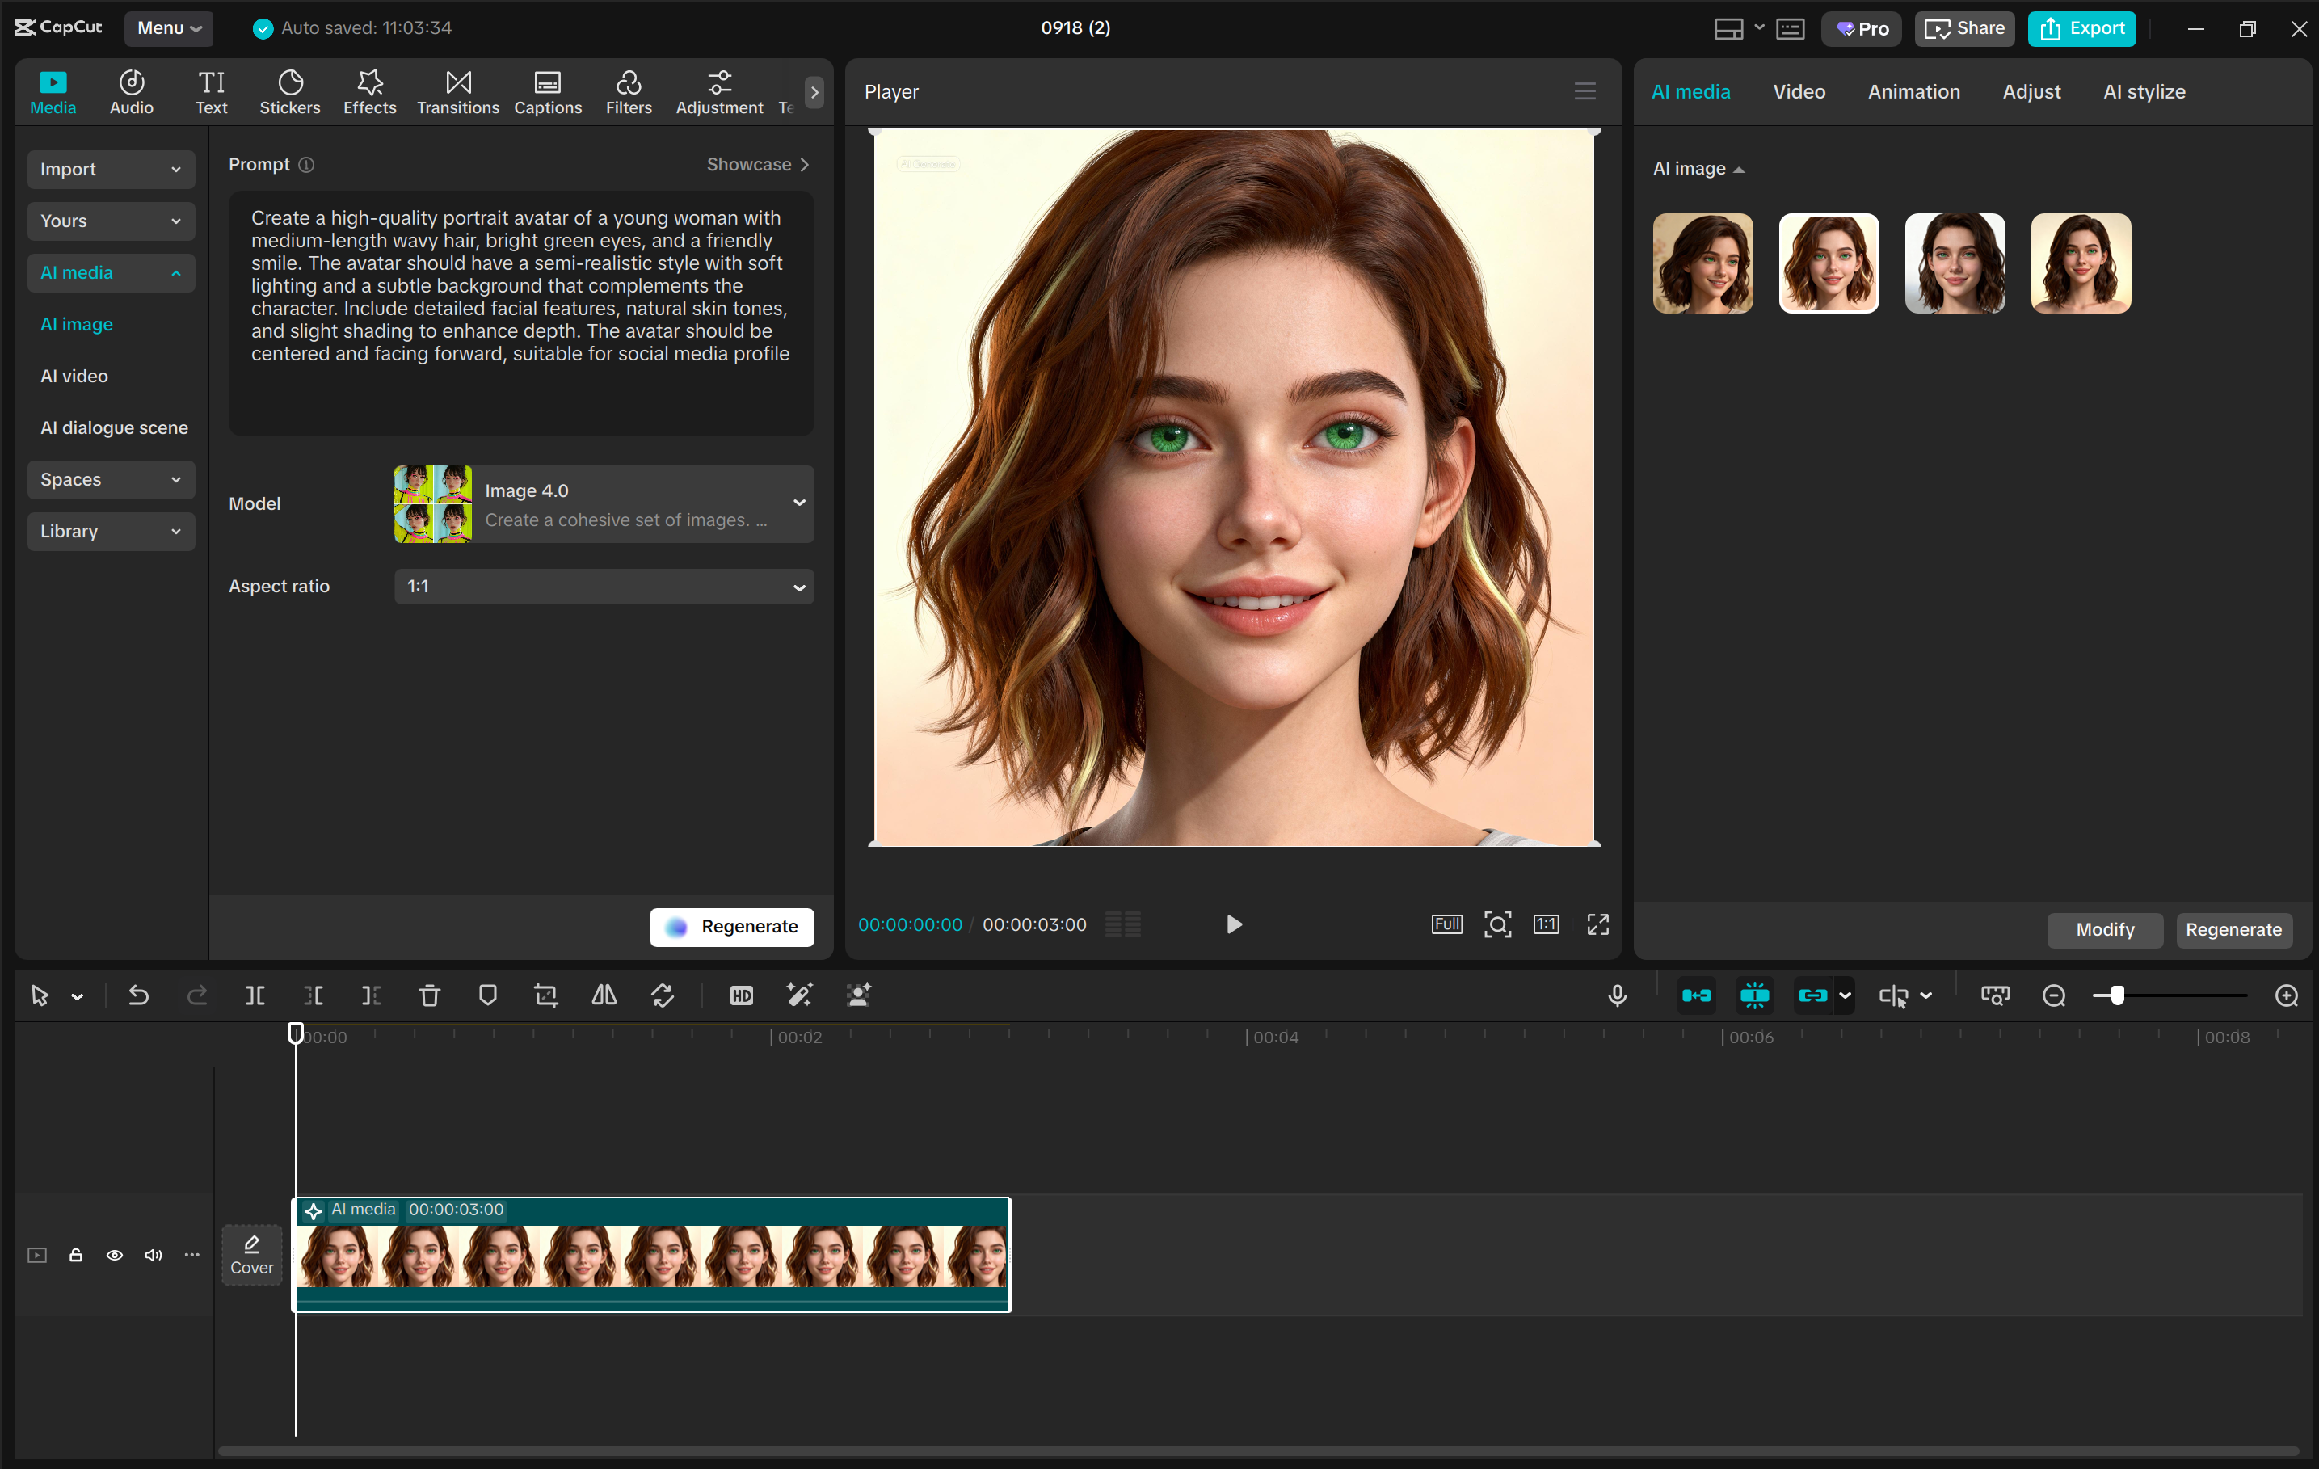Open the Menu dropdown
Viewport: 2319px width, 1469px height.
pos(169,28)
